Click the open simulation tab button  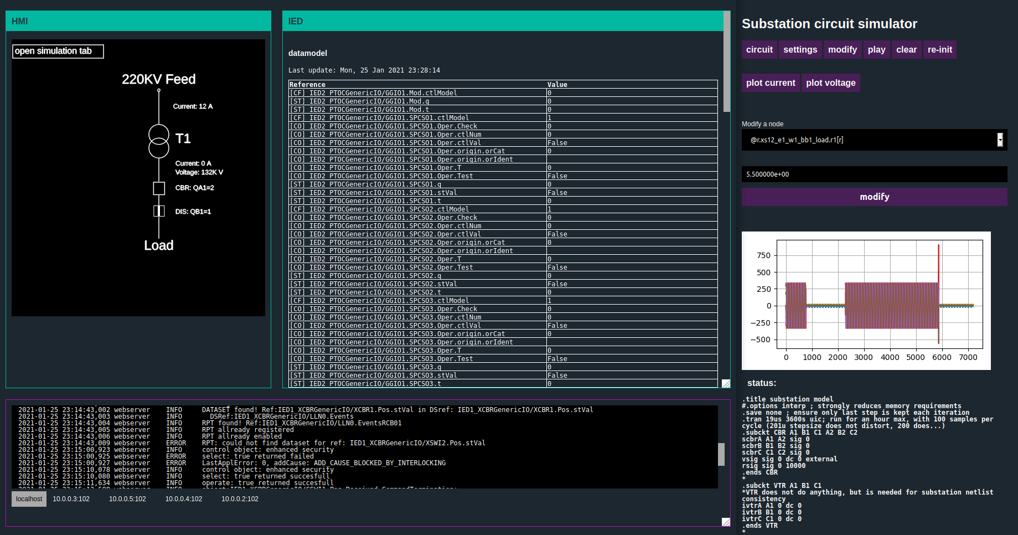(58, 51)
